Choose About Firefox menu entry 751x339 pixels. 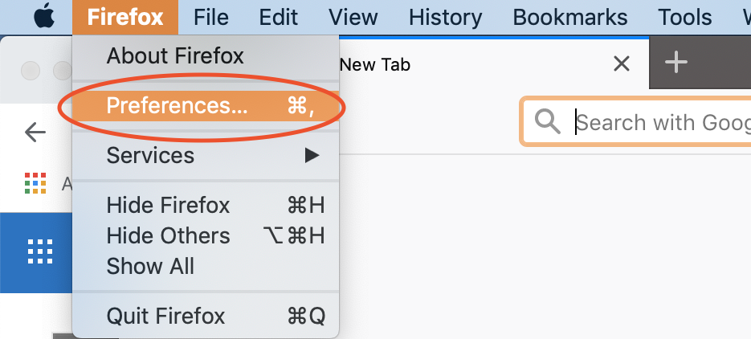206,56
